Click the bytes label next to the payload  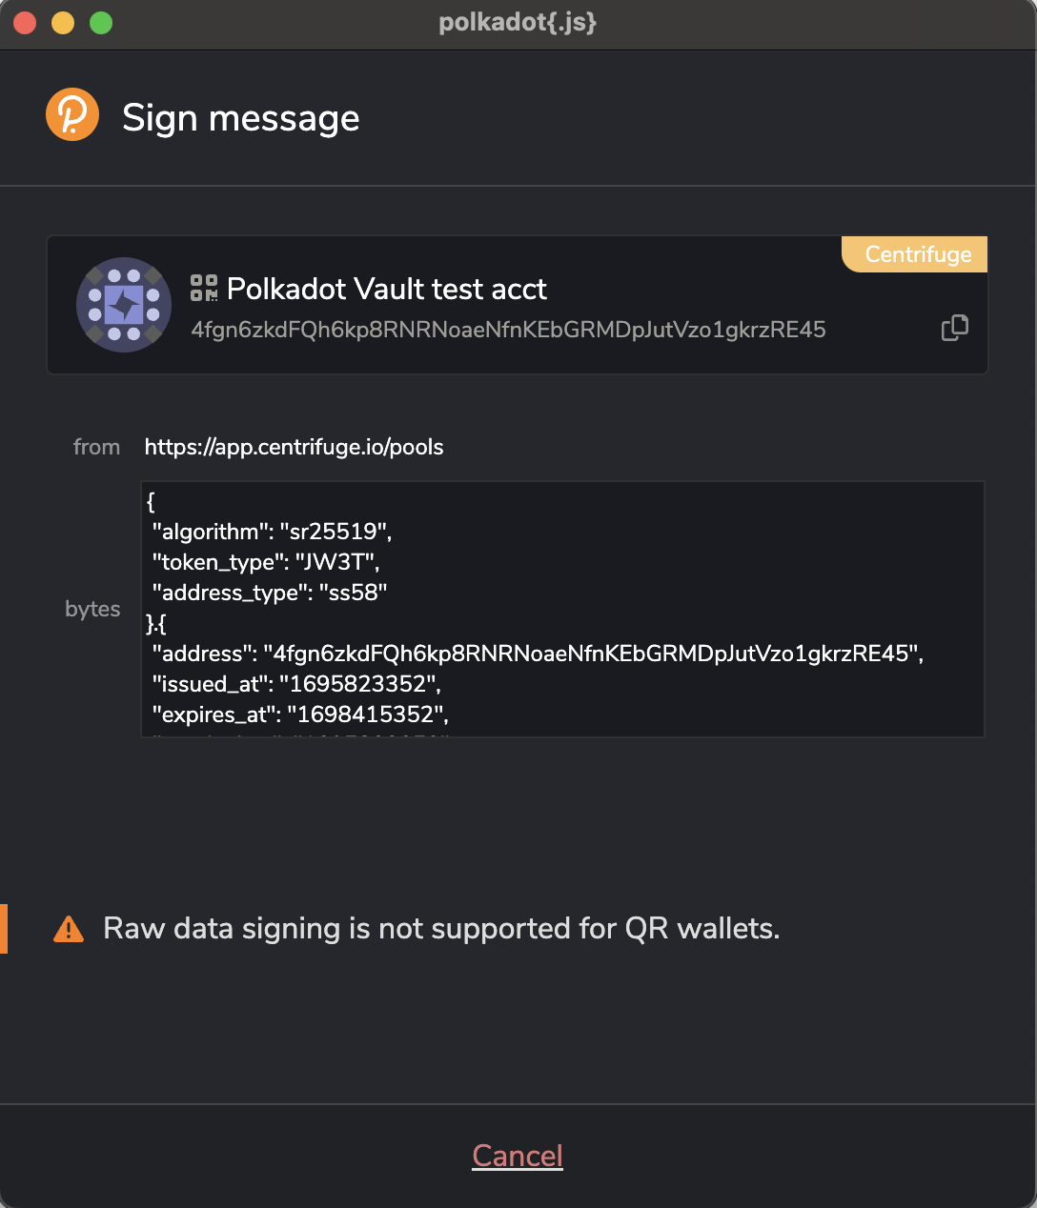(92, 609)
